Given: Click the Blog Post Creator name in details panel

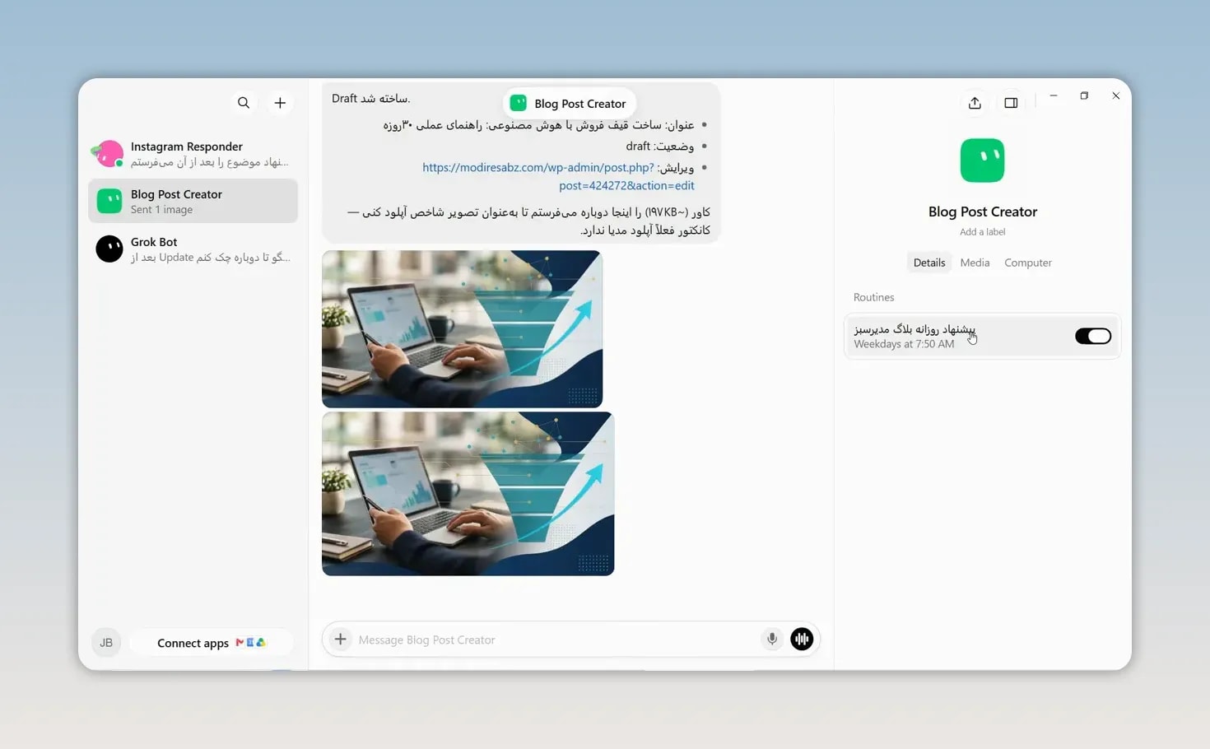Looking at the screenshot, I should point(982,212).
